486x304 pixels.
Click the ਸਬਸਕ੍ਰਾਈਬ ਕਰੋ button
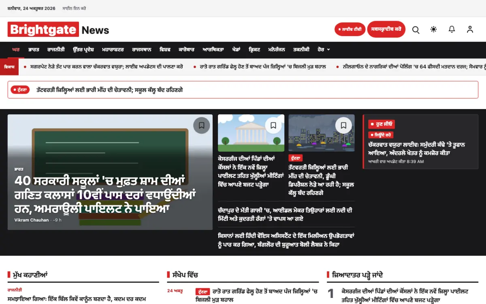tap(386, 29)
